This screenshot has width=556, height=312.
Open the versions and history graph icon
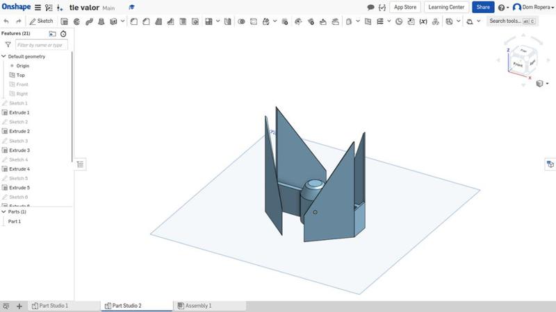point(49,8)
